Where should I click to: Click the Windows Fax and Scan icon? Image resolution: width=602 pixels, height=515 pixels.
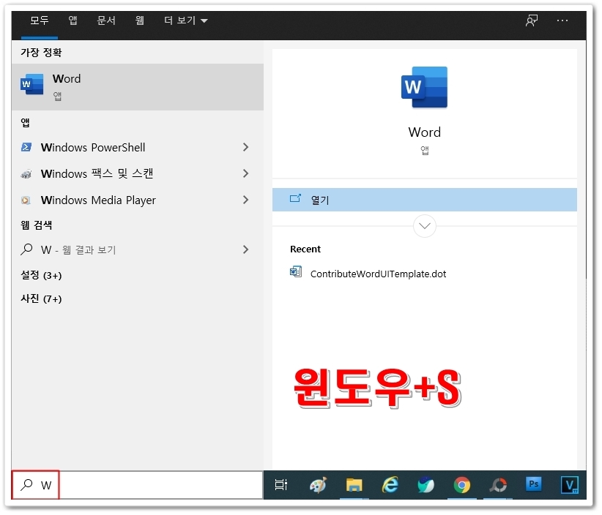click(26, 173)
